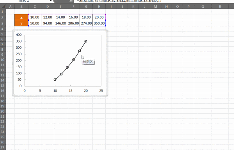This screenshot has width=234, height=150.
Task: Select the cell containing 10.00
Action: 35,17
